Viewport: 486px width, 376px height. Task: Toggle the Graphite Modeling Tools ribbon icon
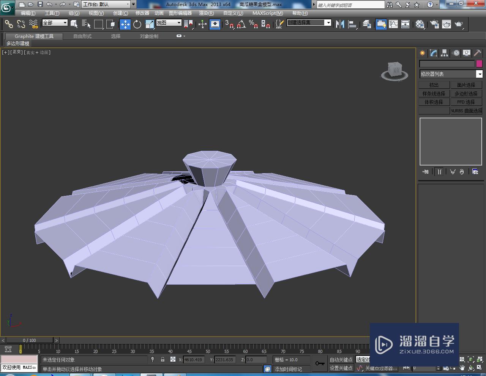coord(381,24)
